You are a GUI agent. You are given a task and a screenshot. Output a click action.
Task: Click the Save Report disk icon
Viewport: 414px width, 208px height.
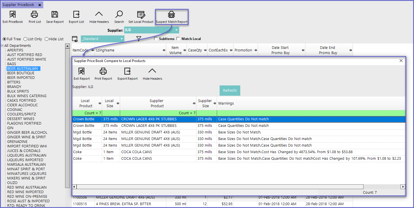pyautogui.click(x=55, y=15)
